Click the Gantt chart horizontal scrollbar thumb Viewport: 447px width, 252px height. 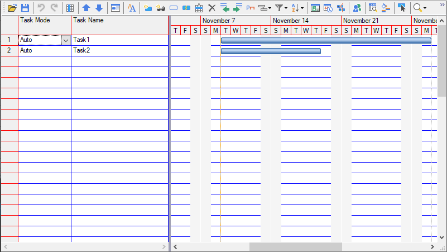click(295, 246)
